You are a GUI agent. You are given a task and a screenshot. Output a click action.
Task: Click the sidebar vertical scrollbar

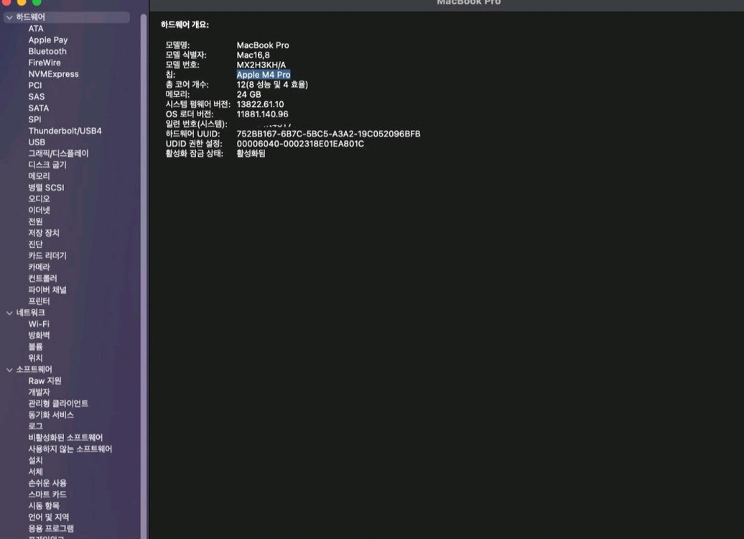(x=144, y=287)
